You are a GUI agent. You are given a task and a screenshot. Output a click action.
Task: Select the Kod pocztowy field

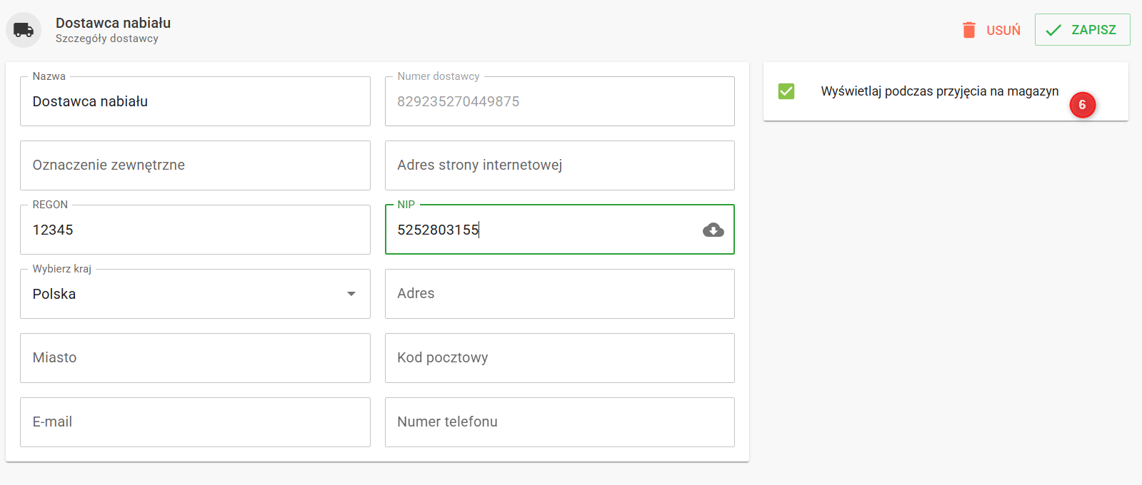[559, 358]
